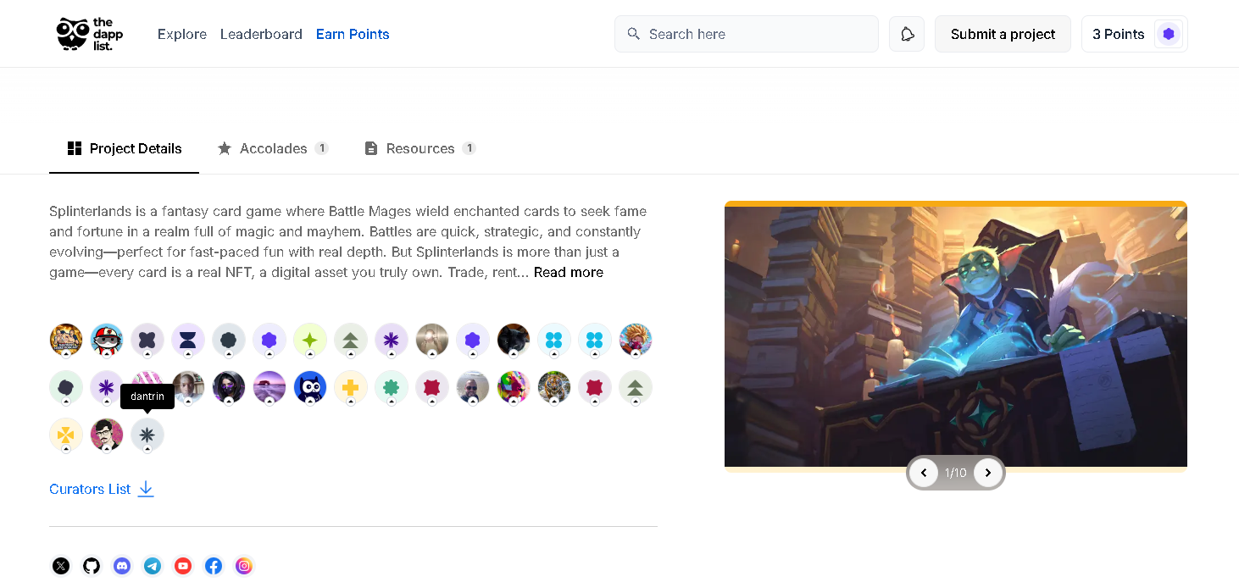1239x582 pixels.
Task: Go to next carousel image
Action: click(988, 473)
